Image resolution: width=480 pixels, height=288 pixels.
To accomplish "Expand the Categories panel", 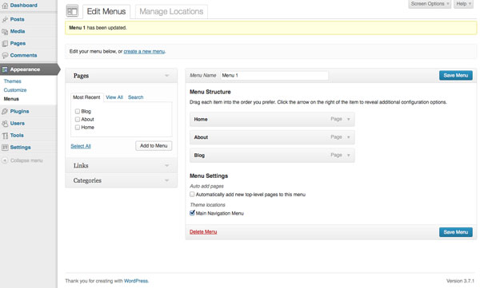I will click(122, 180).
